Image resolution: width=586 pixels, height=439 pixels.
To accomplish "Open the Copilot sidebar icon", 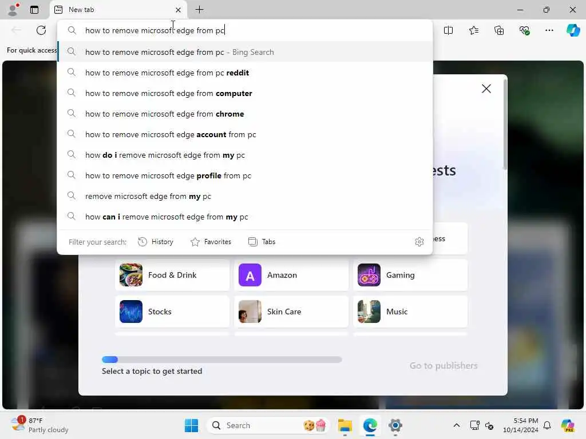I will [x=573, y=30].
